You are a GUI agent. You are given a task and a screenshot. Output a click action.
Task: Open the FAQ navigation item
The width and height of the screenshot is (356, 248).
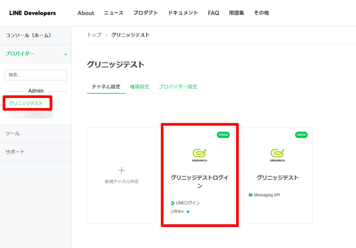pyautogui.click(x=213, y=13)
